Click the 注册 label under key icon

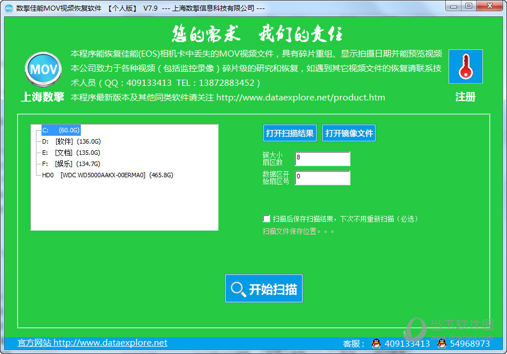point(465,96)
